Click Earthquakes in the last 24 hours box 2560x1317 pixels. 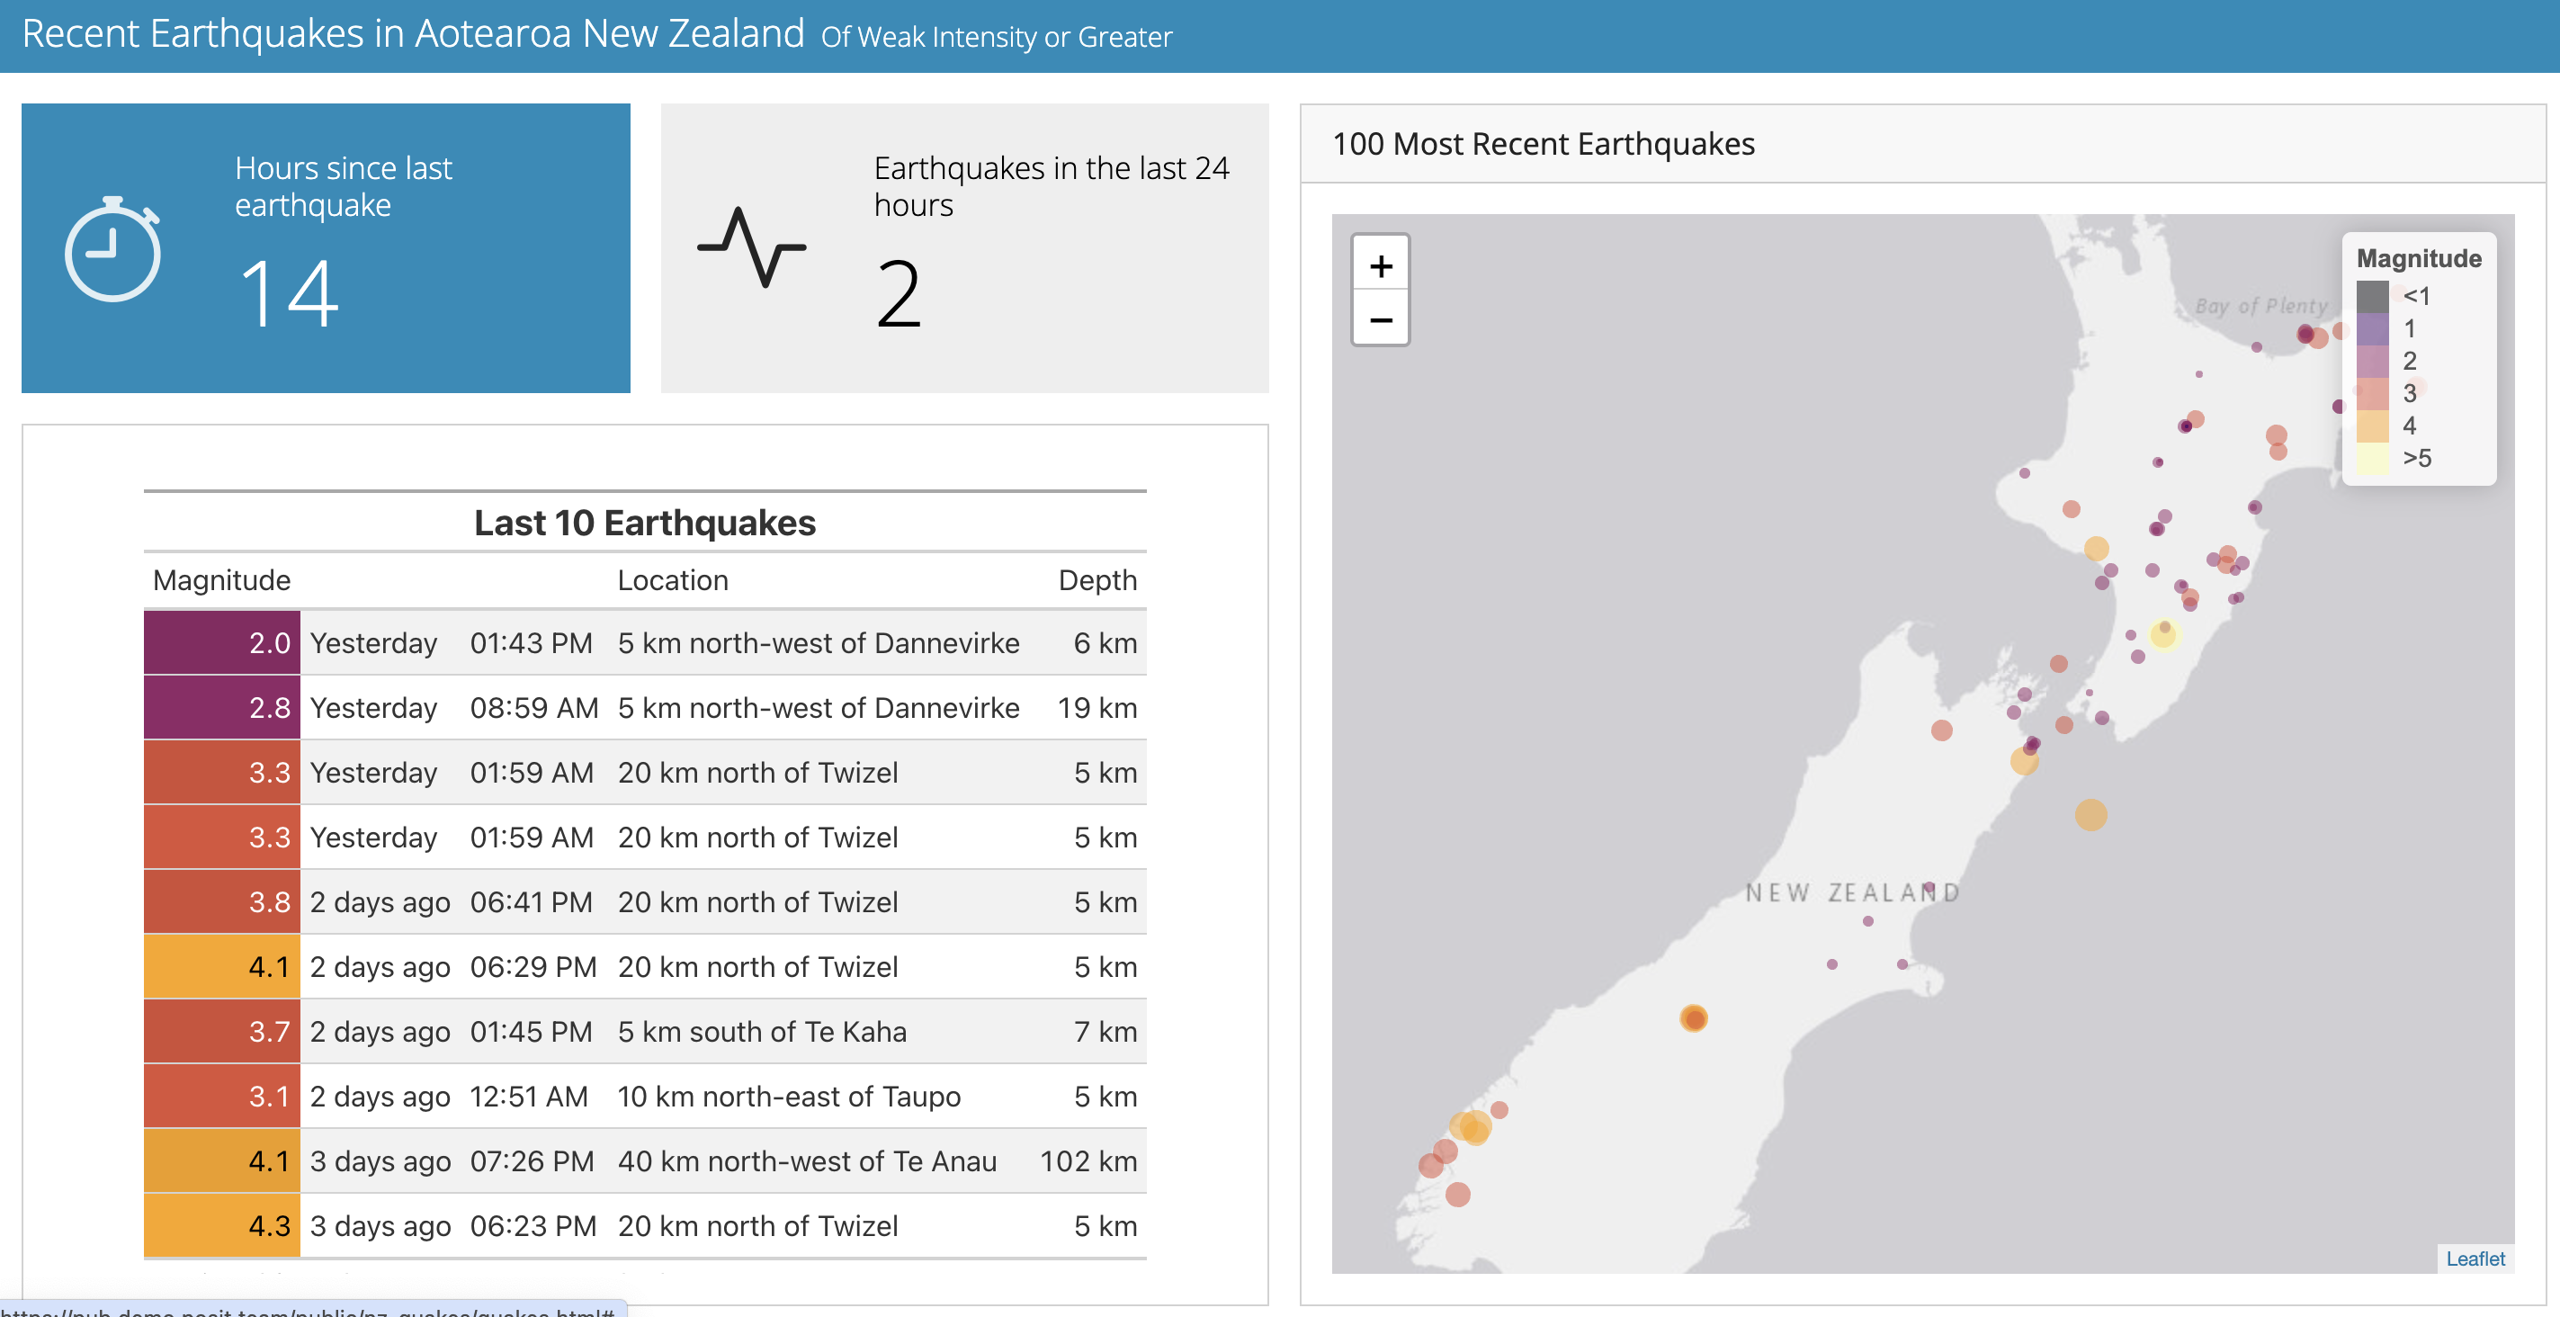pos(964,247)
